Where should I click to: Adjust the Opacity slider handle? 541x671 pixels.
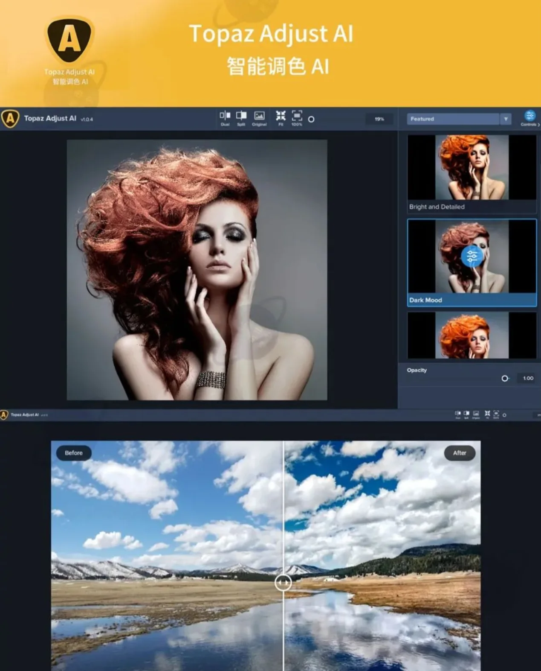coord(505,378)
